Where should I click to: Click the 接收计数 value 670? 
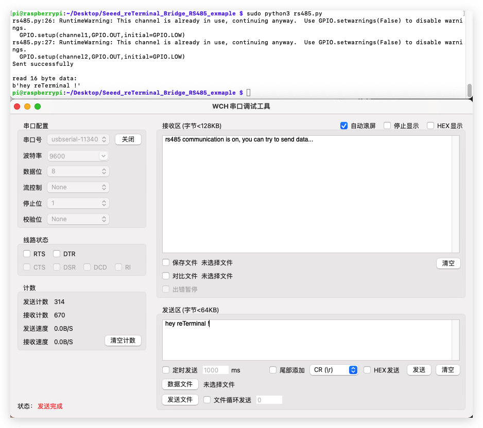(x=59, y=315)
